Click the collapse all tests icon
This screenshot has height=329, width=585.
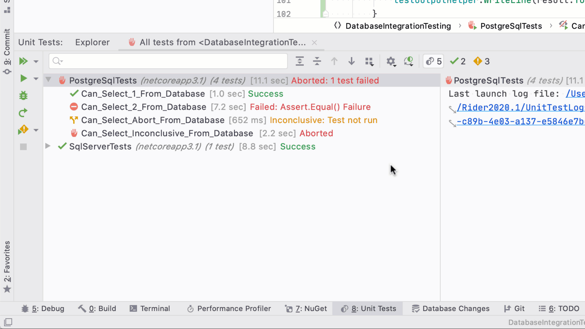coord(317,61)
